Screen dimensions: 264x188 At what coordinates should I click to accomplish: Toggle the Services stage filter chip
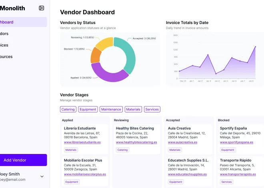point(152,109)
